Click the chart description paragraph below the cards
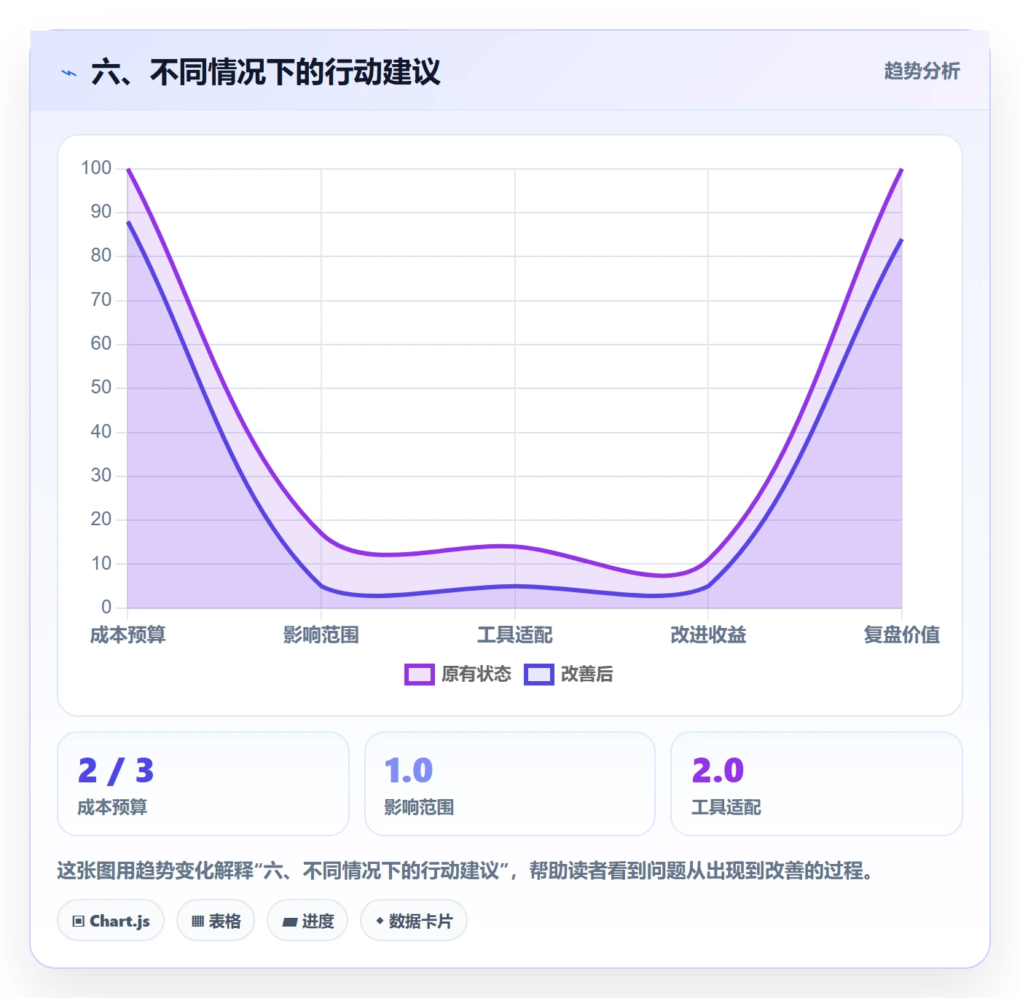This screenshot has width=1020, height=998. 466,871
